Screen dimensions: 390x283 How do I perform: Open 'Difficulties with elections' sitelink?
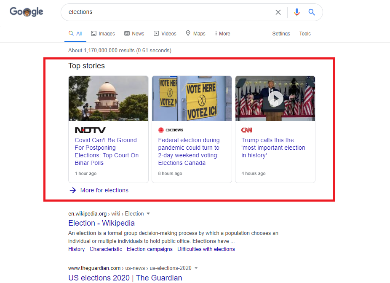point(206,249)
